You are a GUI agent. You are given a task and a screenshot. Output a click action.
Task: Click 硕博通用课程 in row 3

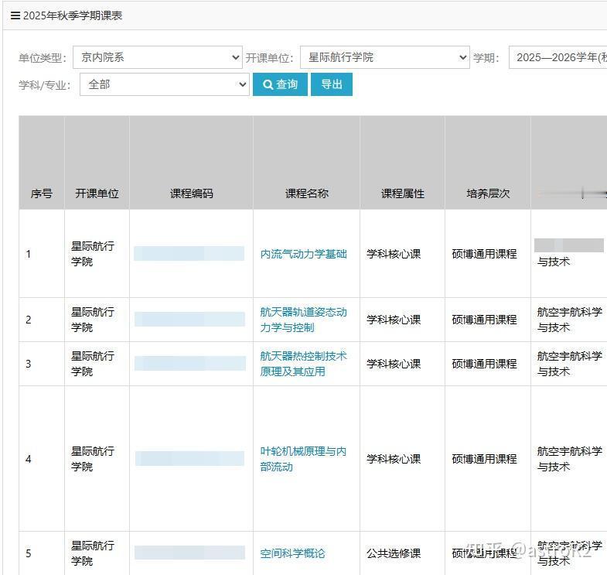(x=484, y=364)
